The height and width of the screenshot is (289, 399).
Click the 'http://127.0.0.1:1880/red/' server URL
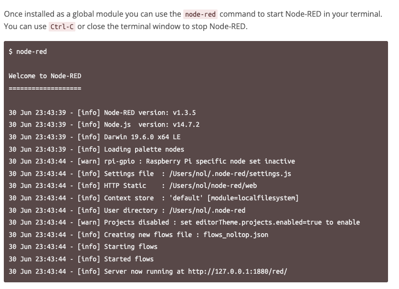pos(238,271)
